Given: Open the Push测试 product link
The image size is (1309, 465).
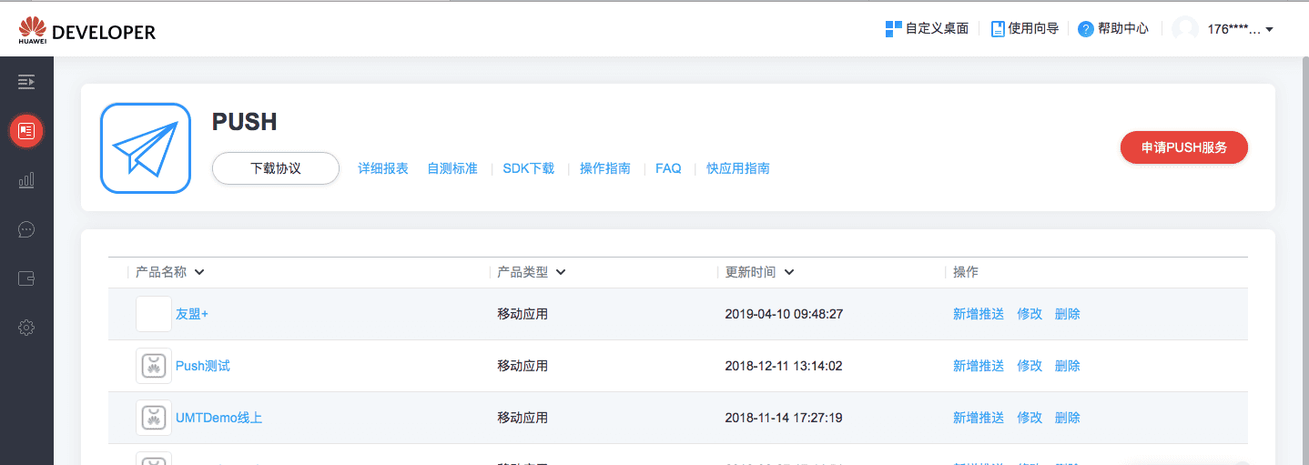Looking at the screenshot, I should click(203, 366).
